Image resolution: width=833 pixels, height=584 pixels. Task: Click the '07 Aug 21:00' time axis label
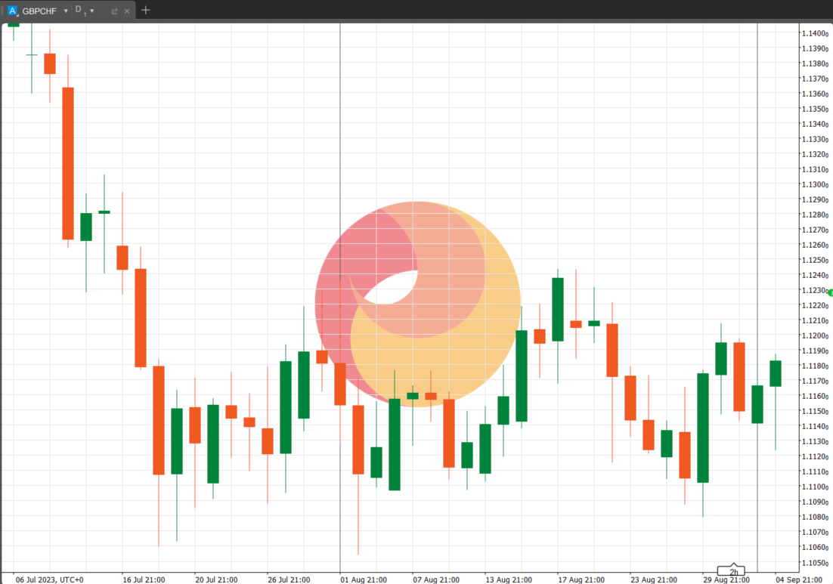pos(436,579)
